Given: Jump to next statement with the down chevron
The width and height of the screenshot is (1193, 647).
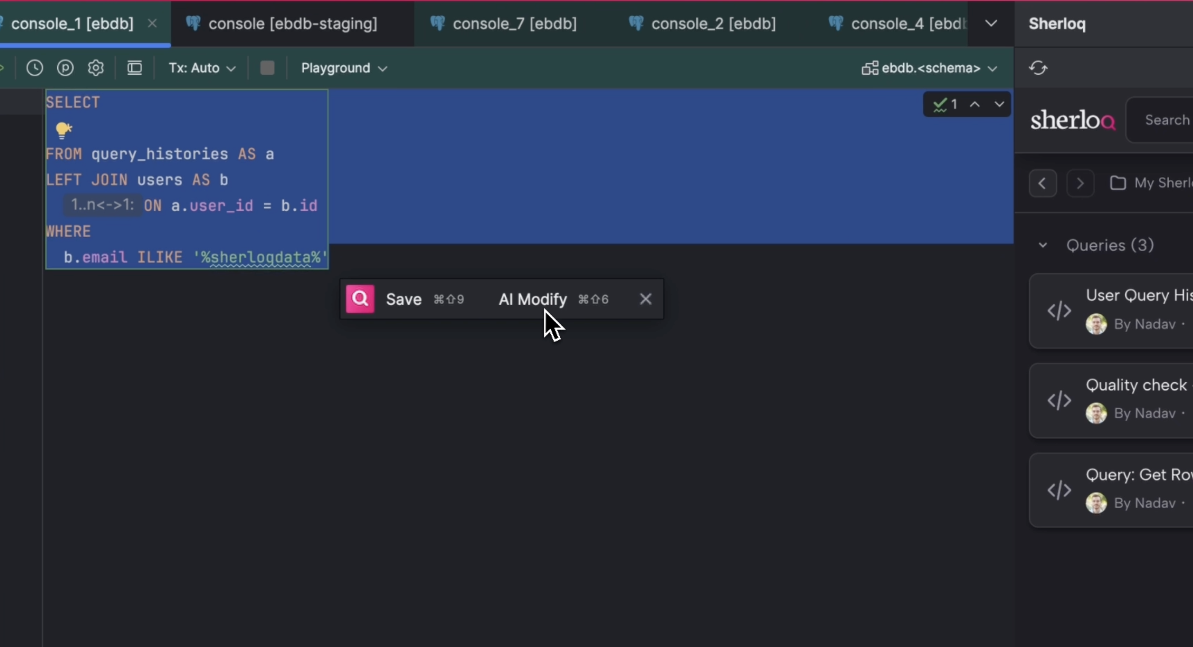Looking at the screenshot, I should (x=999, y=104).
